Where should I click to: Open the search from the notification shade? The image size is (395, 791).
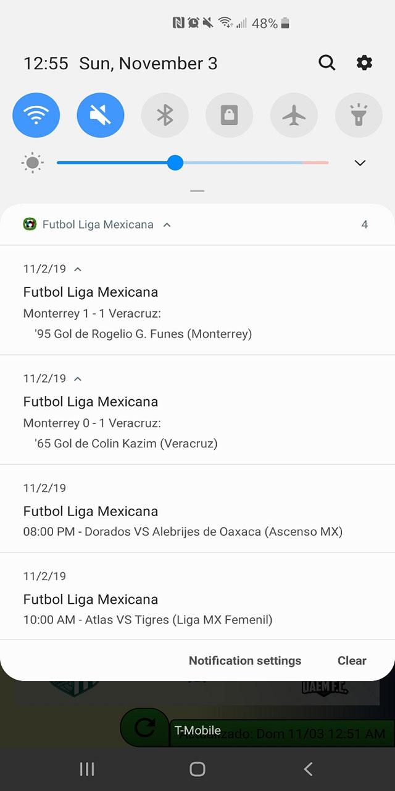pos(327,62)
